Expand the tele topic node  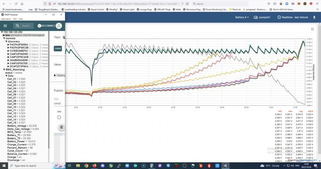click(4, 35)
